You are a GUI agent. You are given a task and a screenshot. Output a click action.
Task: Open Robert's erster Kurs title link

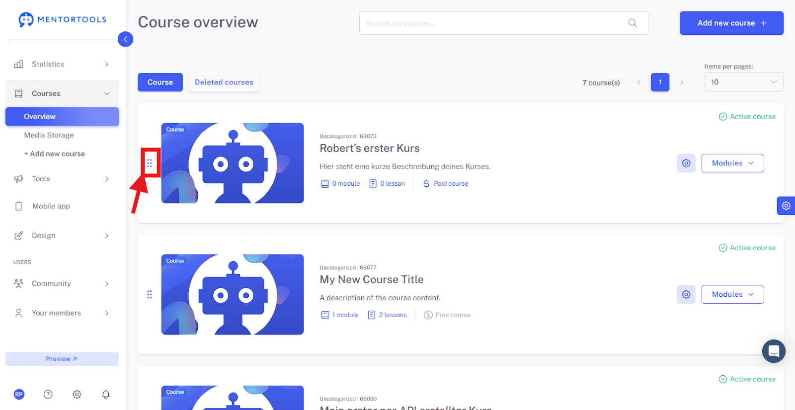coord(370,148)
